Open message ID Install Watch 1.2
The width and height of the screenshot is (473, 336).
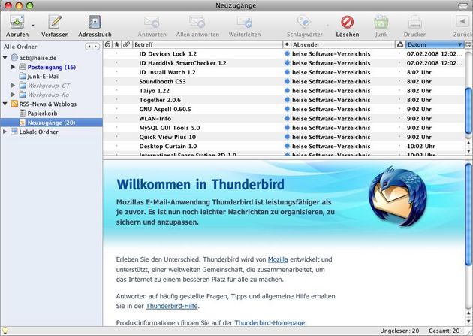point(167,72)
